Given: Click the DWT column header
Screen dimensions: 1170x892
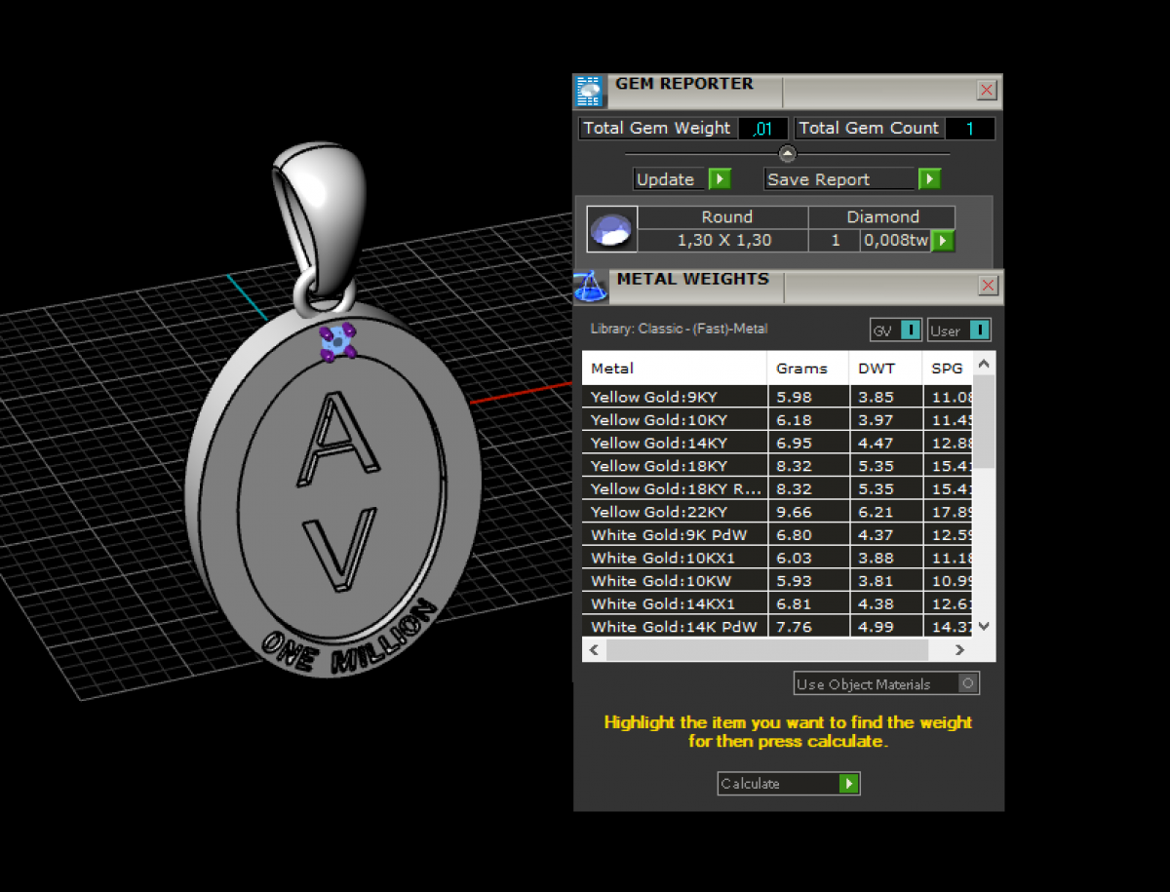Looking at the screenshot, I should click(x=885, y=368).
